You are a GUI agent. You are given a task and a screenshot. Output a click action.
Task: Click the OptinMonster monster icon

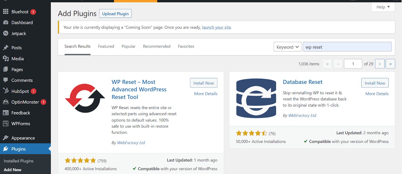[x=6, y=102]
